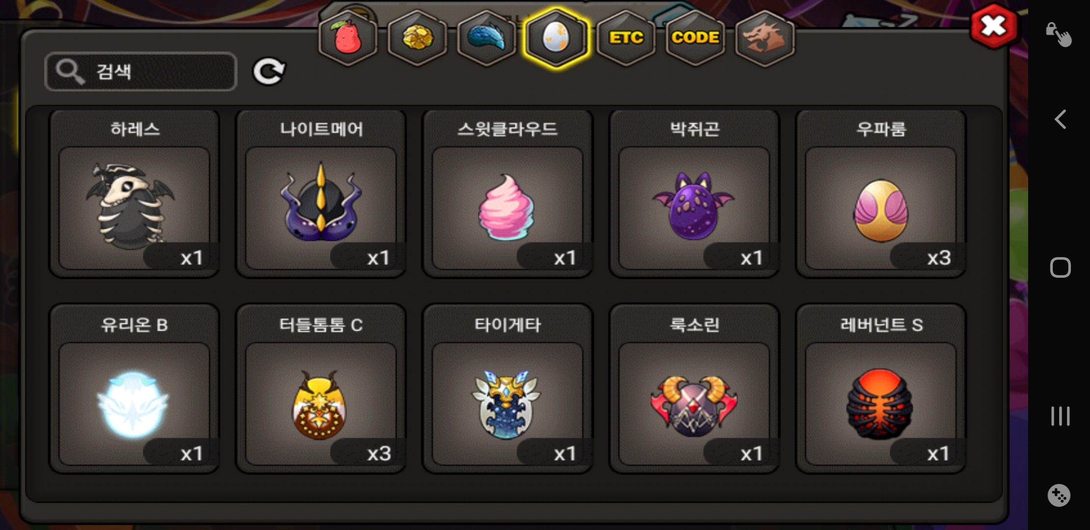Image resolution: width=1090 pixels, height=530 pixels.
Task: Select the gold nugget category tab
Action: tap(417, 38)
